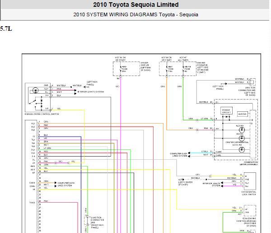Click the red ILL+ arrowhead toward interior lights
The width and height of the screenshot is (271, 233).
(75, 90)
